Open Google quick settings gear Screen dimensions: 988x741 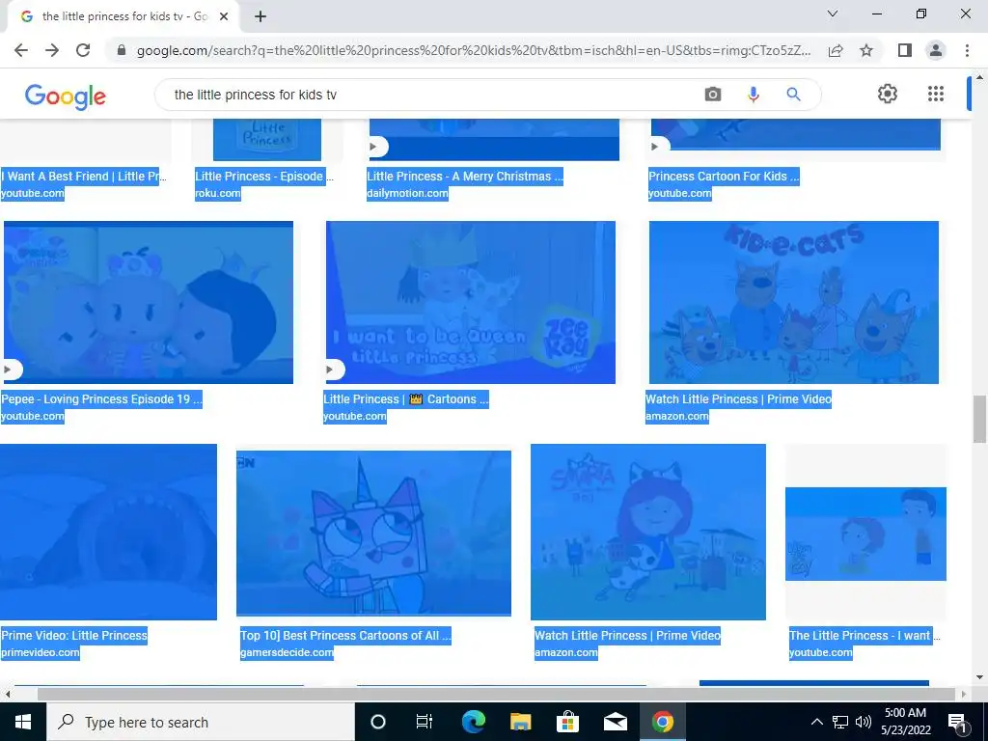tap(888, 94)
